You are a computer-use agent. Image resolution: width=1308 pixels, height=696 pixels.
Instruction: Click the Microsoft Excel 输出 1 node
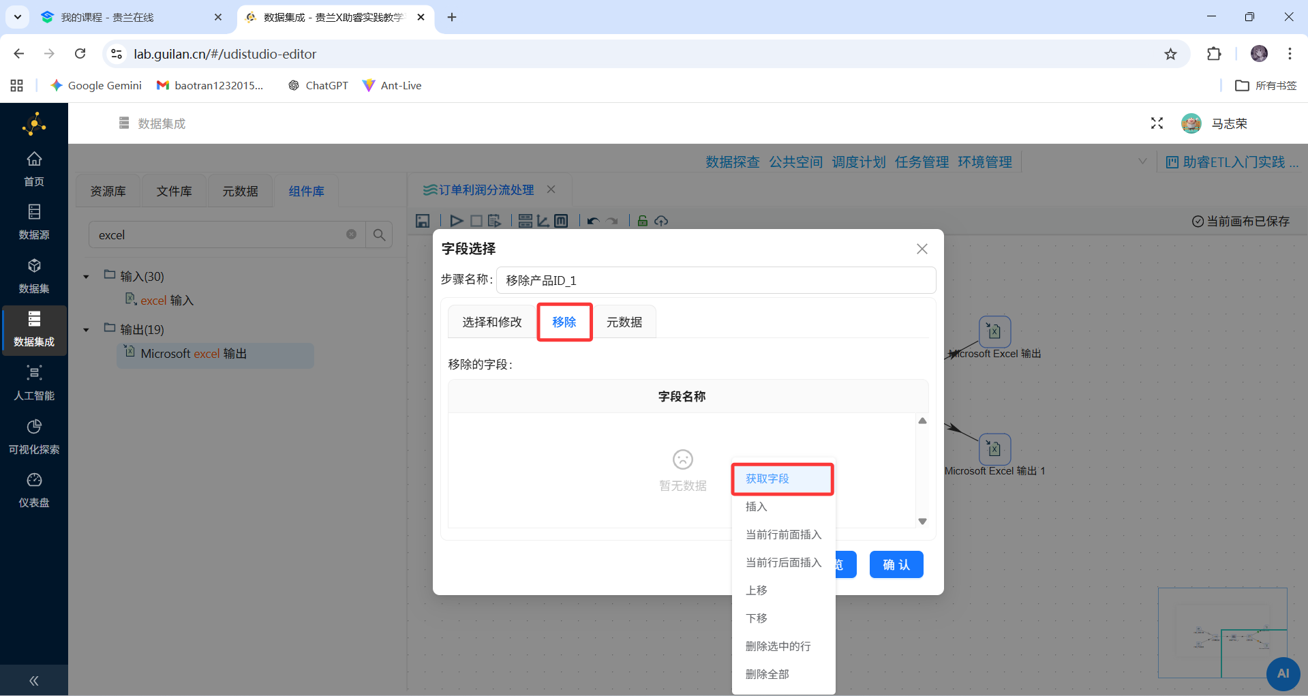[994, 449]
